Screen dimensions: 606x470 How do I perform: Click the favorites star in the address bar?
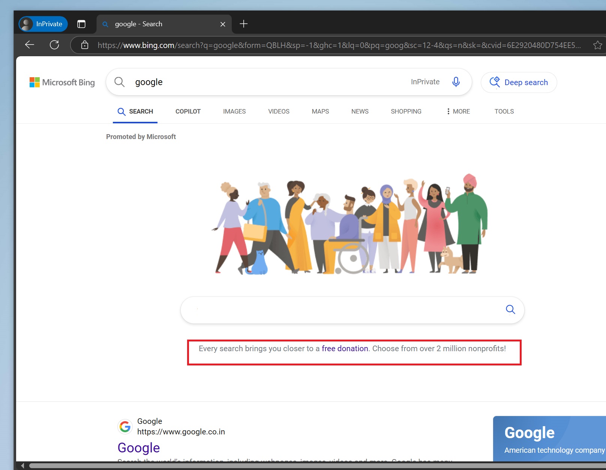coord(597,45)
